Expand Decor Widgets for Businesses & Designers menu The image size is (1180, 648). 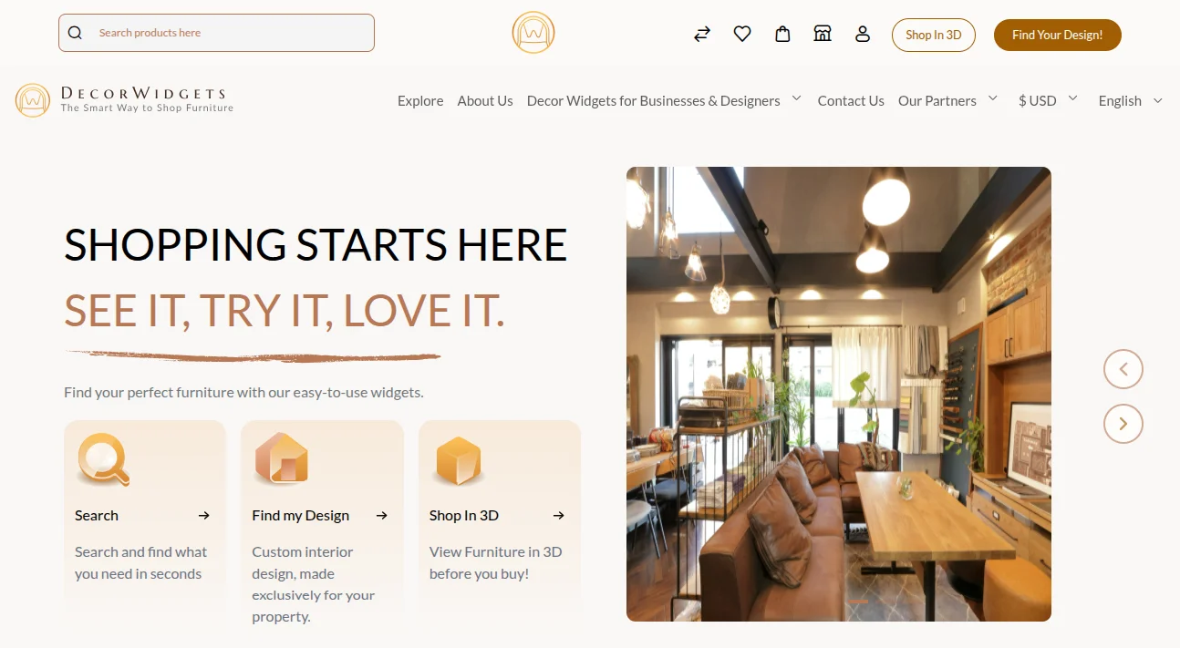[x=664, y=100]
